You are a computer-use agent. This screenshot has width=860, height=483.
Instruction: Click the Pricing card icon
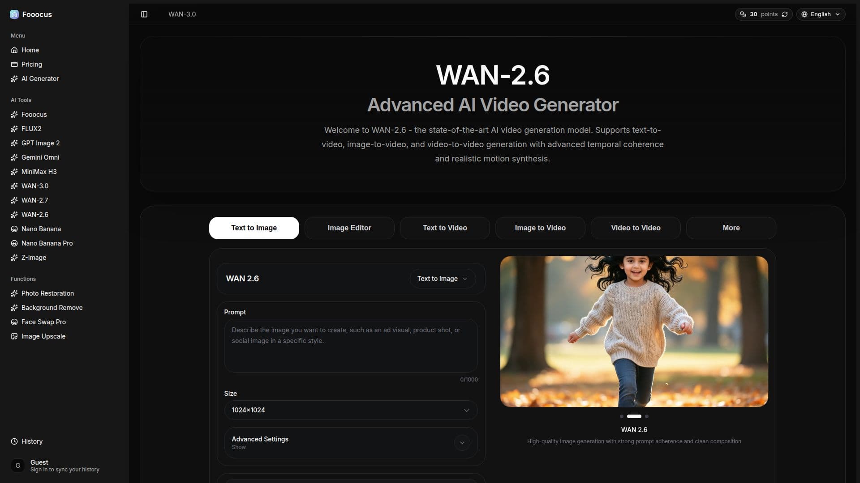pyautogui.click(x=14, y=64)
